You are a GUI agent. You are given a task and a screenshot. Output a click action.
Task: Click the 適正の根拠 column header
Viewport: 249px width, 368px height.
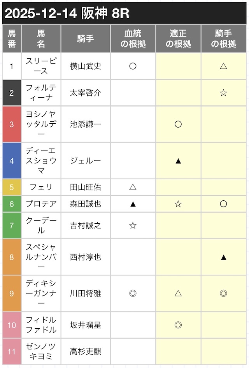178,39
